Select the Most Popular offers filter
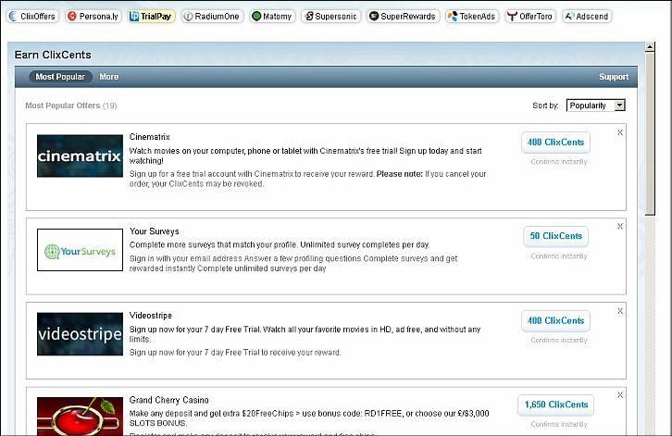 60,77
